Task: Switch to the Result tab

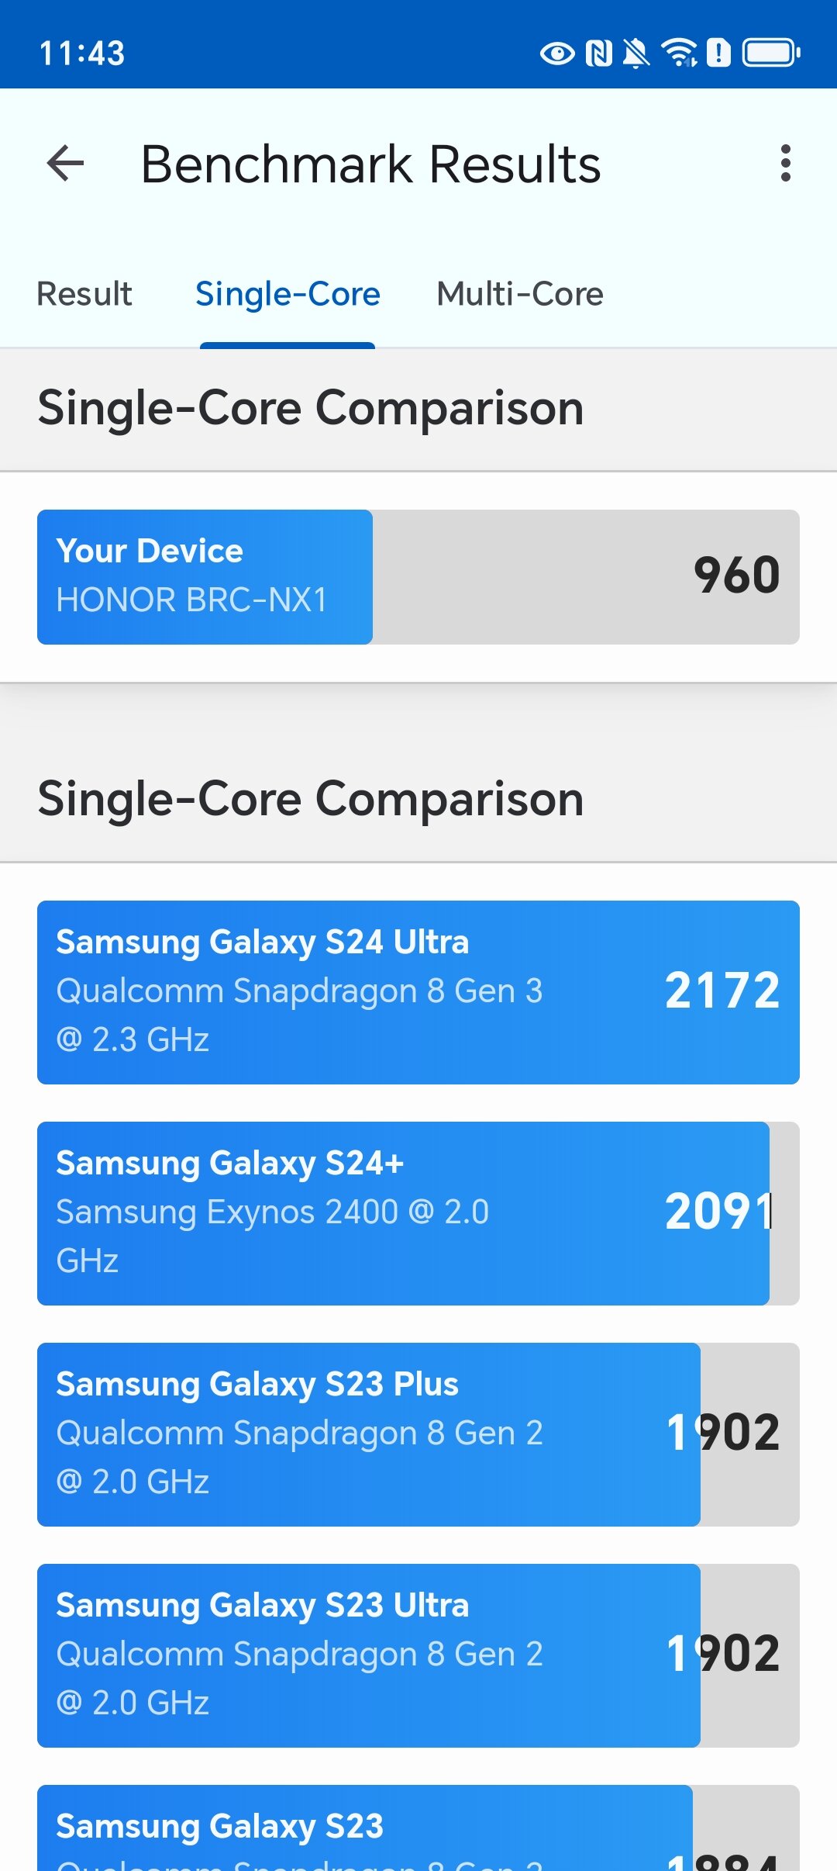Action: click(84, 294)
